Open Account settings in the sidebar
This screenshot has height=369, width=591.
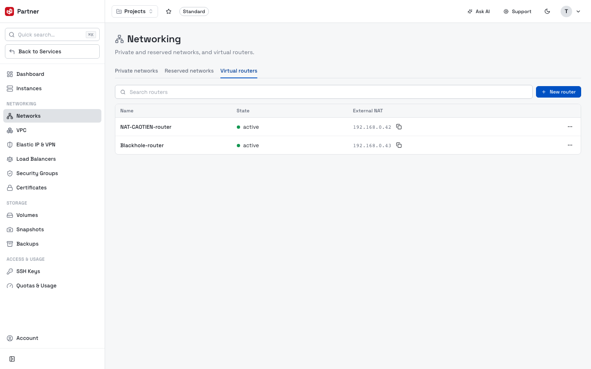pyautogui.click(x=52, y=338)
